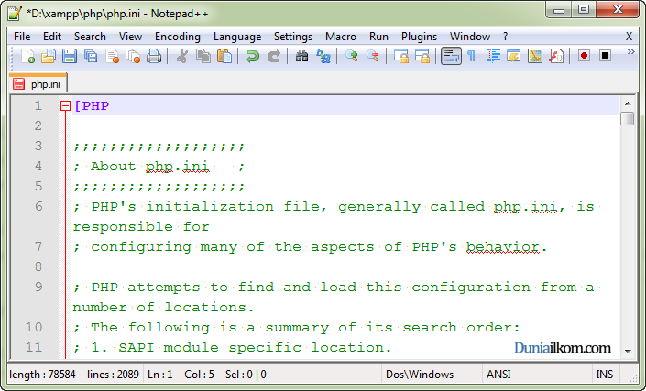
Task: Click the user-defined language icon
Action: pyautogui.click(x=514, y=56)
